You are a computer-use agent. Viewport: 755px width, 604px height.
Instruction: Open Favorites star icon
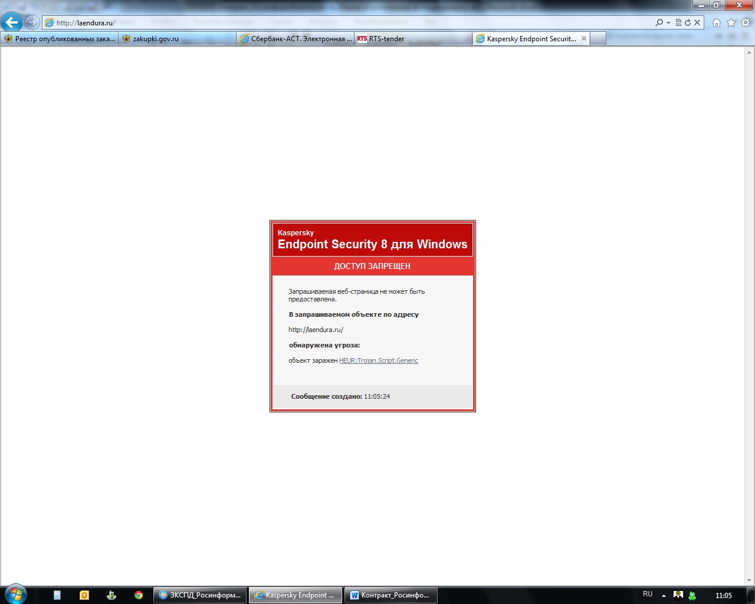[731, 22]
